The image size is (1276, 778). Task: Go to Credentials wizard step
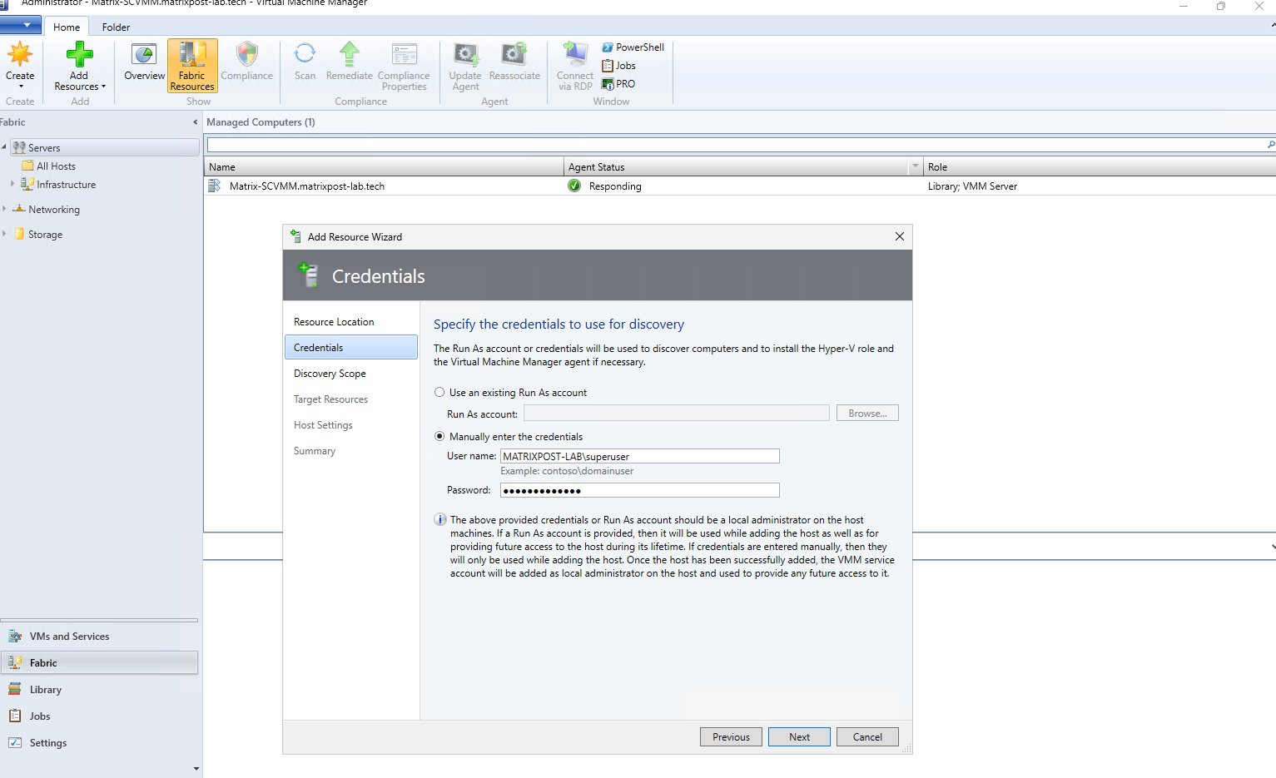pyautogui.click(x=350, y=348)
